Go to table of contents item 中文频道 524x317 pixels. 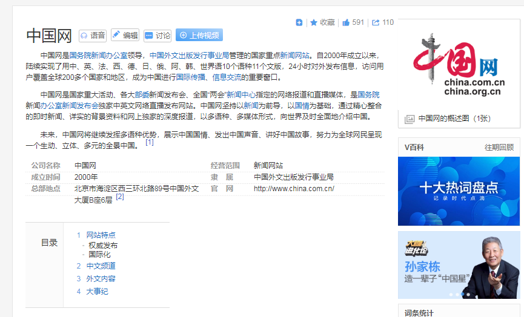point(101,266)
